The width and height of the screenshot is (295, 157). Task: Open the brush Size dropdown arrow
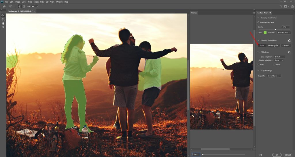37,6
